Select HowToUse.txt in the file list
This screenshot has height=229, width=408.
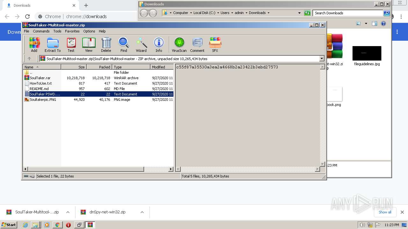pos(98,83)
